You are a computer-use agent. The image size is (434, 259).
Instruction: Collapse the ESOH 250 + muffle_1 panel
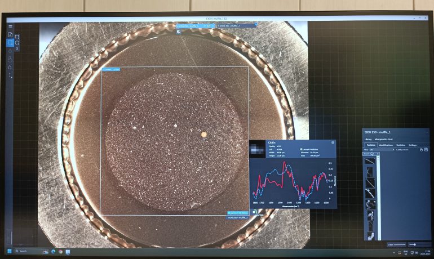(x=427, y=132)
